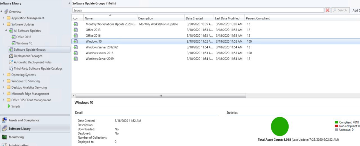
Task: Expand the Desktop Analytics Servicing node
Action: point(4,87)
